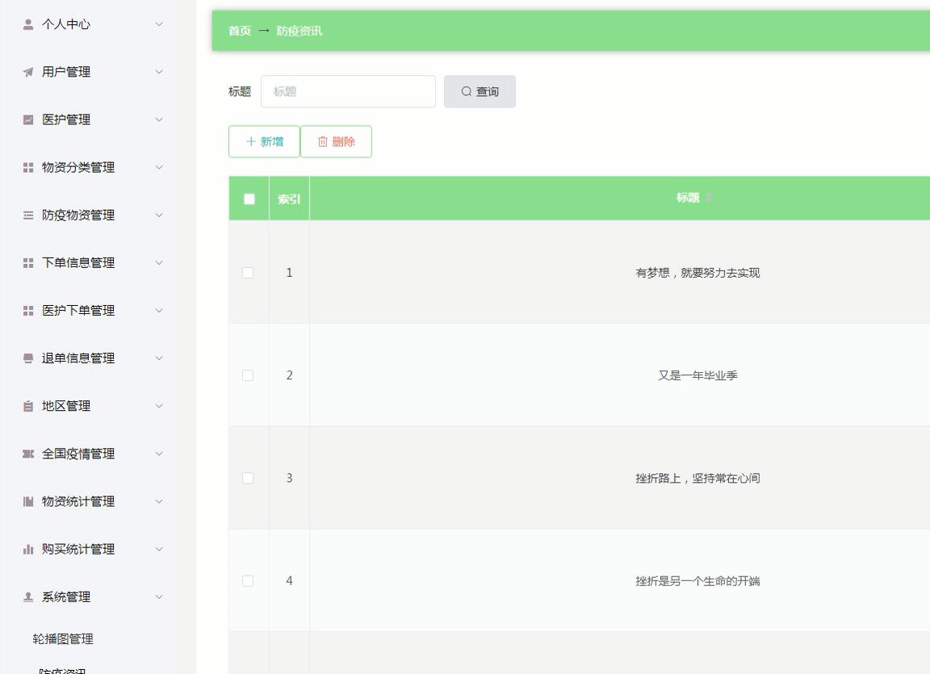Viewport: 930px width, 674px height.
Task: Click the index number 4 cell
Action: pos(290,581)
